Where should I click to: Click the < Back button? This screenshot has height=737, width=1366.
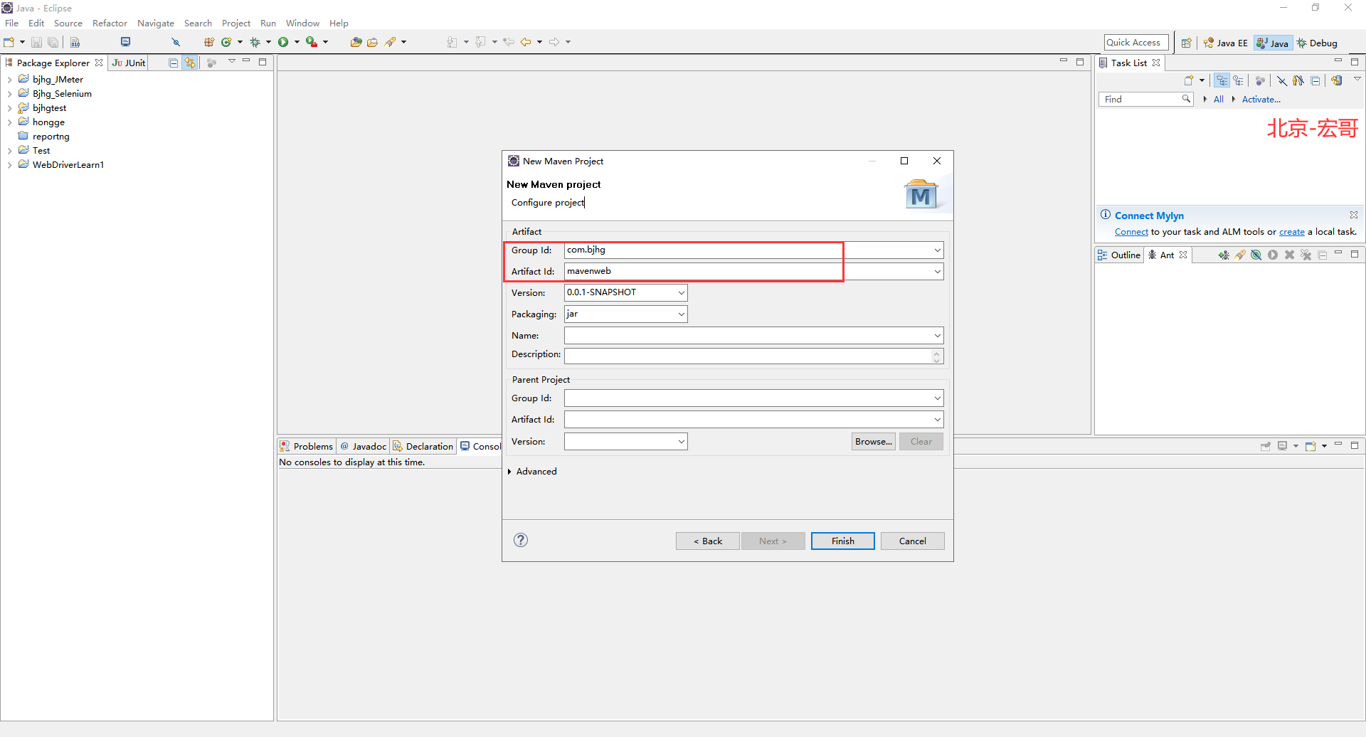pyautogui.click(x=708, y=541)
